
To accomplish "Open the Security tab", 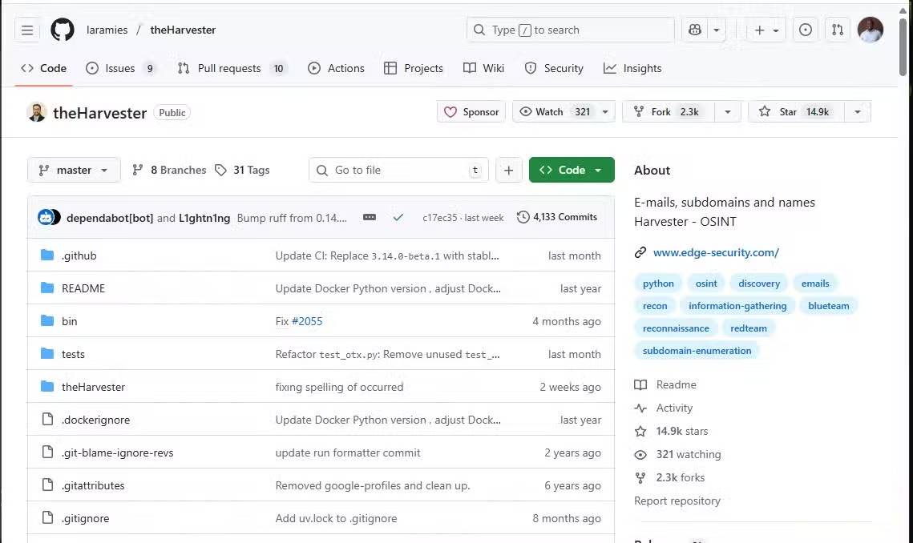I will point(554,68).
